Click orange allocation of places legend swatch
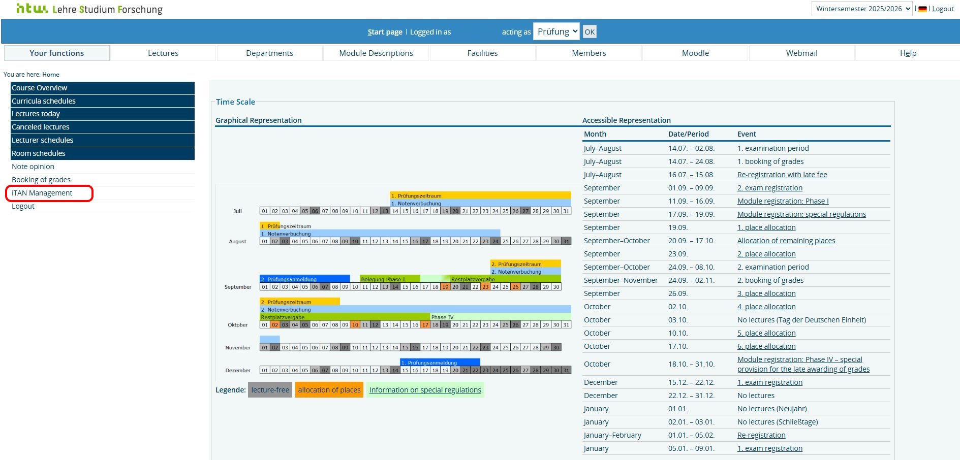 (x=329, y=390)
